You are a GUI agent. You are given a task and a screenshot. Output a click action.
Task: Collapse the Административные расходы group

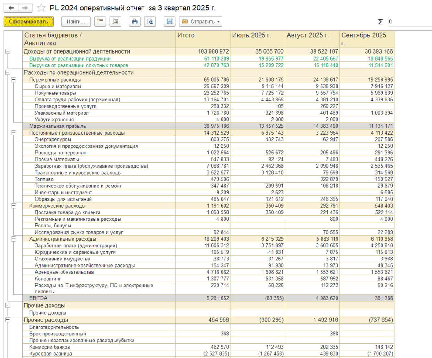pos(14,239)
